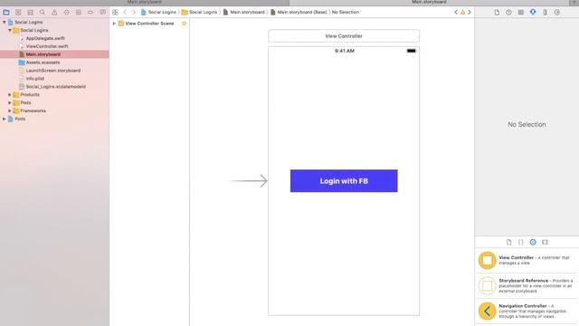Go forward in editor history
The width and height of the screenshot is (579, 326).
[134, 12]
